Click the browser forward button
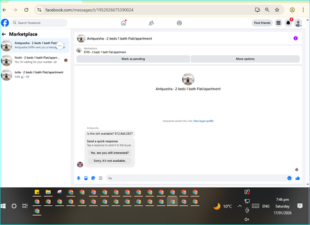Screen dimensions: 310x225 [x=15, y=10]
